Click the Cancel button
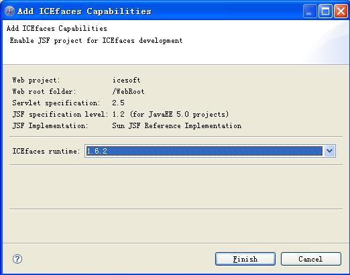 [x=311, y=259]
